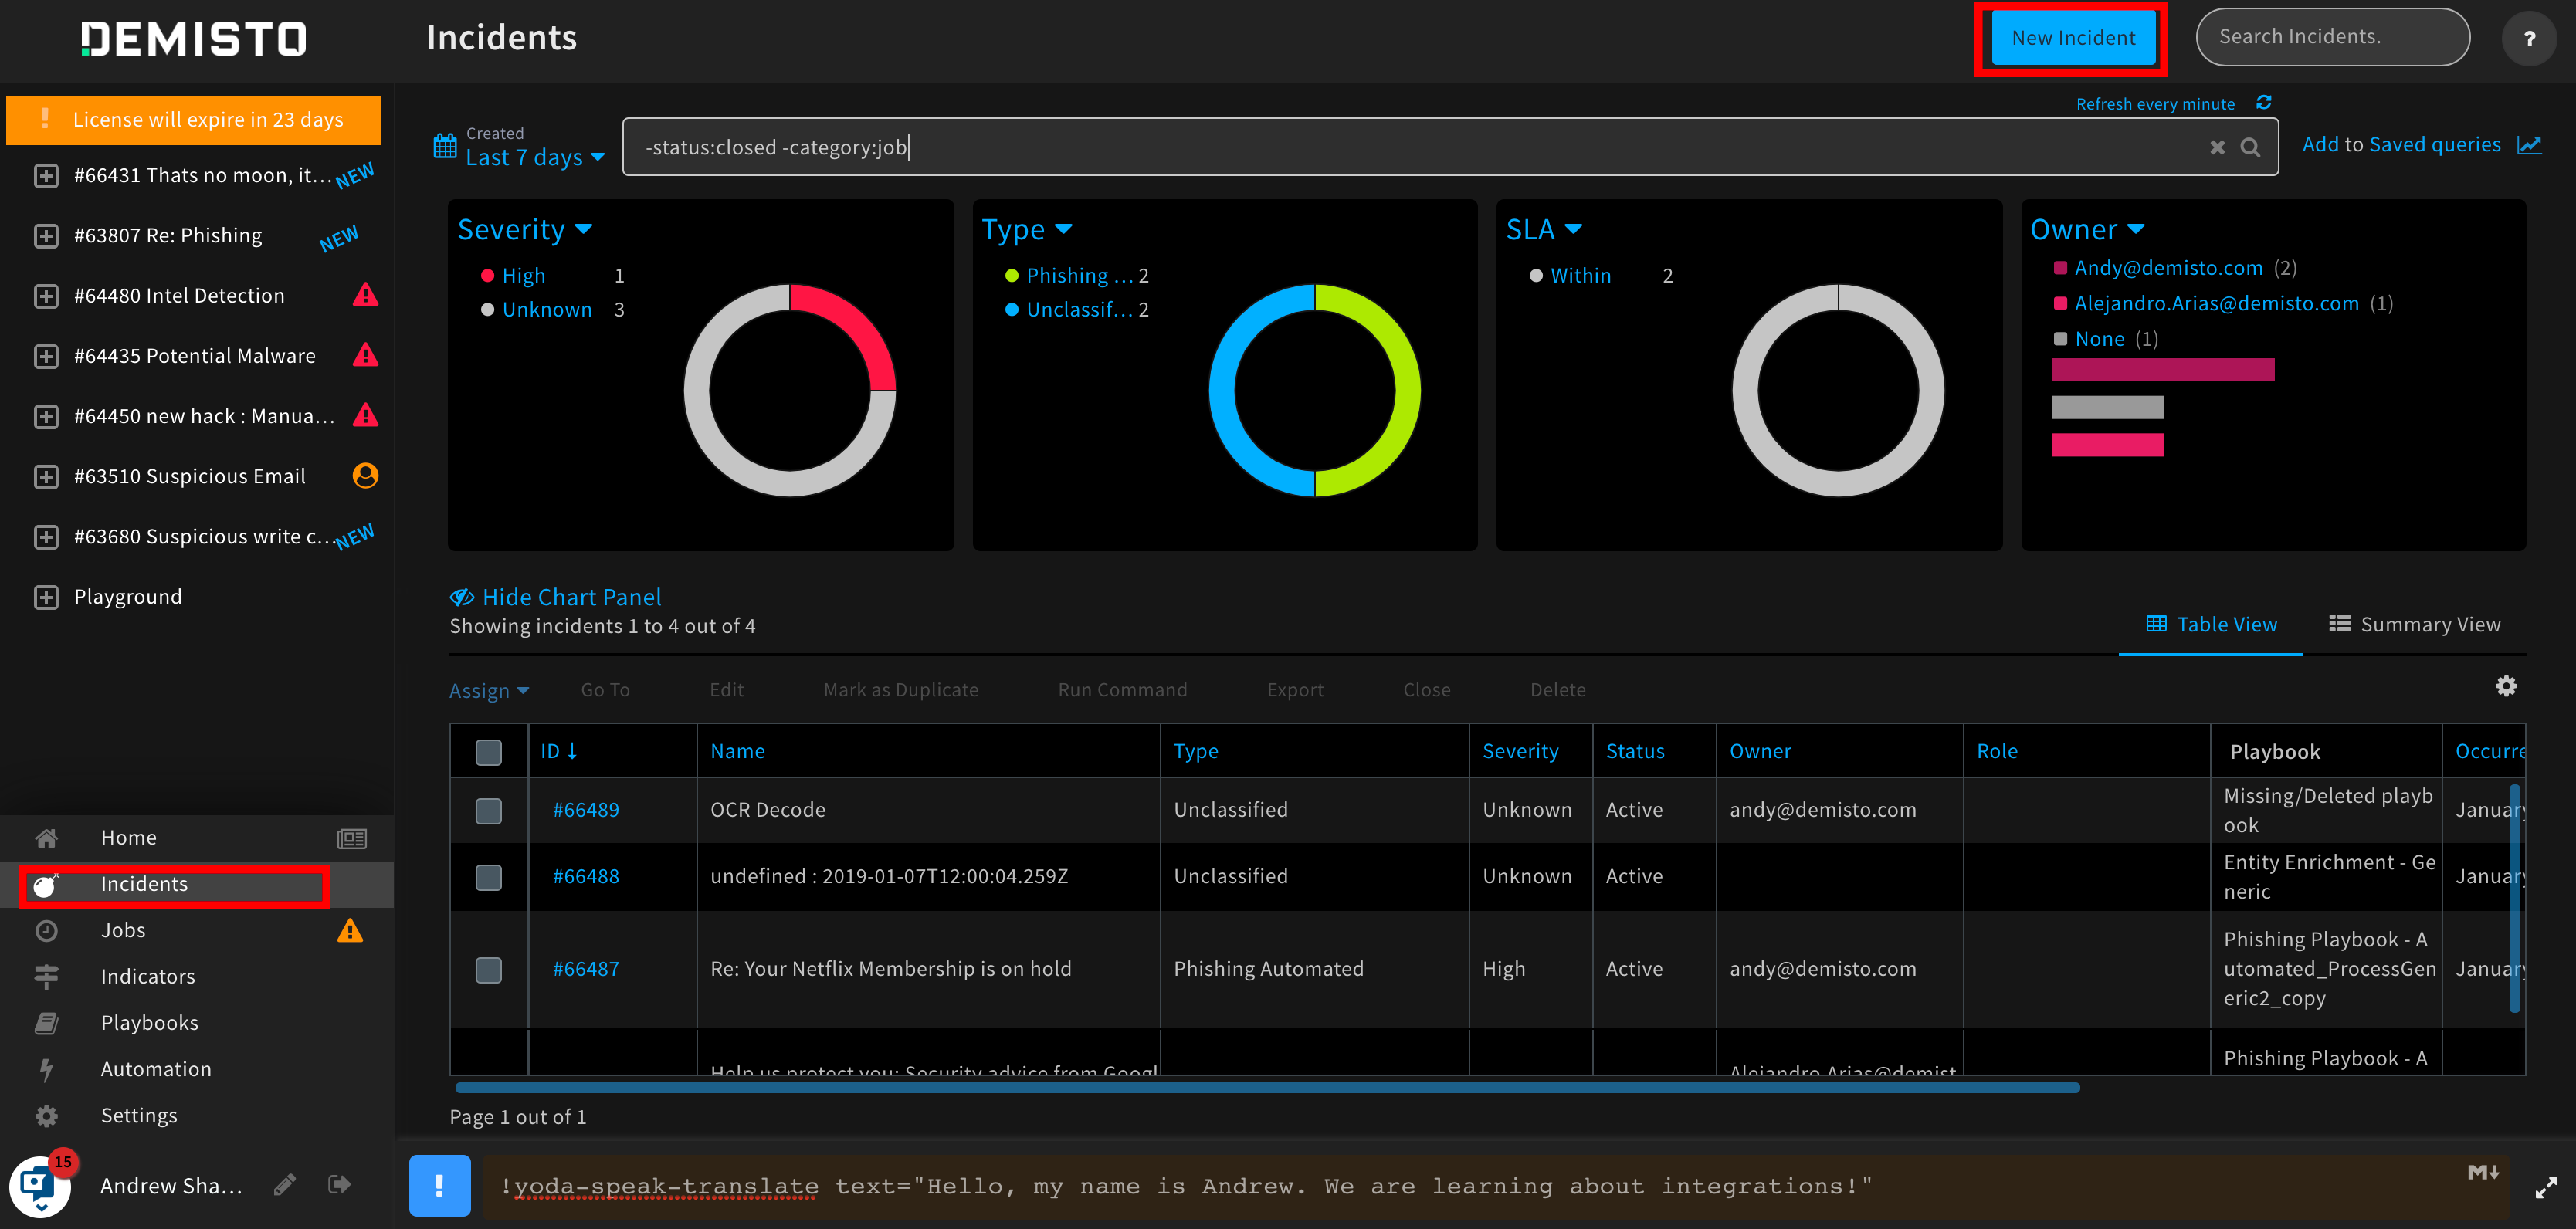The width and height of the screenshot is (2576, 1229).
Task: Click the license expiry warning banner
Action: click(x=194, y=120)
